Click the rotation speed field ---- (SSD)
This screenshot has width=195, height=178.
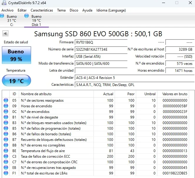tap(180, 57)
